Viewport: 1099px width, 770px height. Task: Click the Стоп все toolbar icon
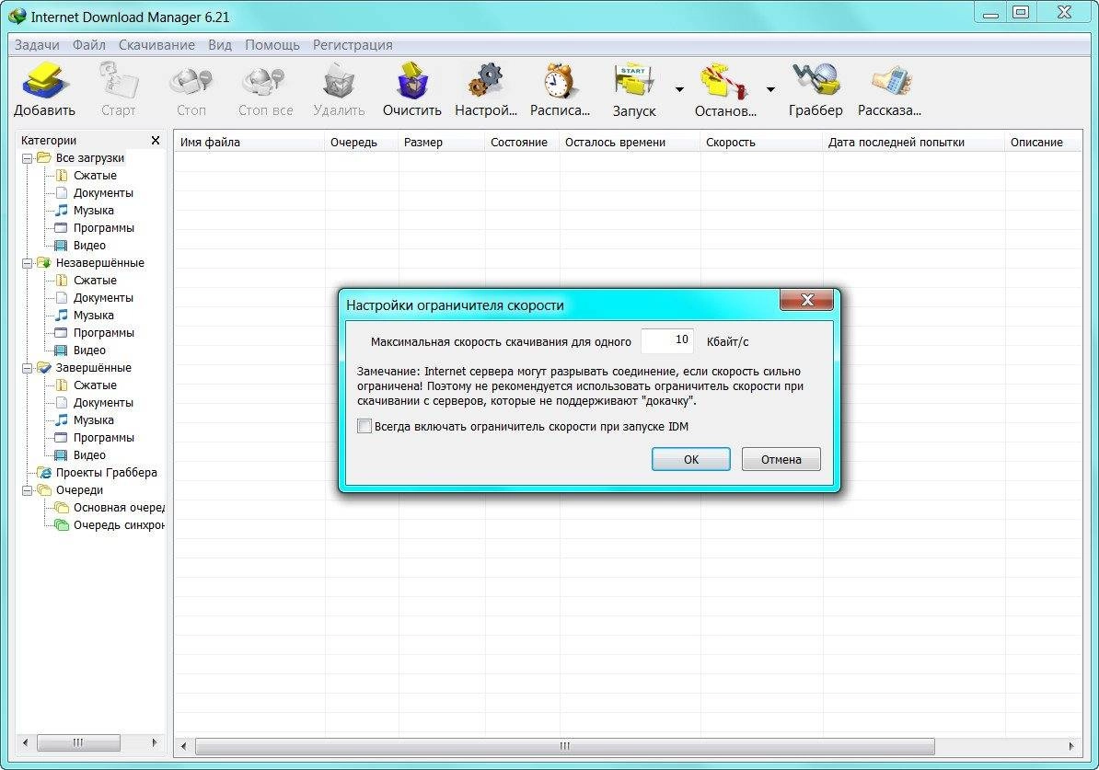coord(264,81)
